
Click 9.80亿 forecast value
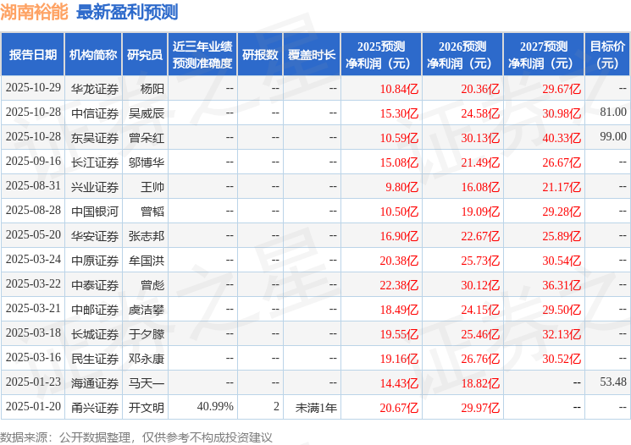[402, 187]
